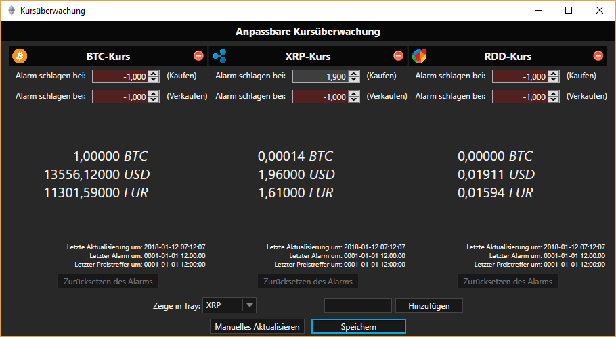Click the Zeige in Tray label
The width and height of the screenshot is (616, 337).
click(177, 306)
